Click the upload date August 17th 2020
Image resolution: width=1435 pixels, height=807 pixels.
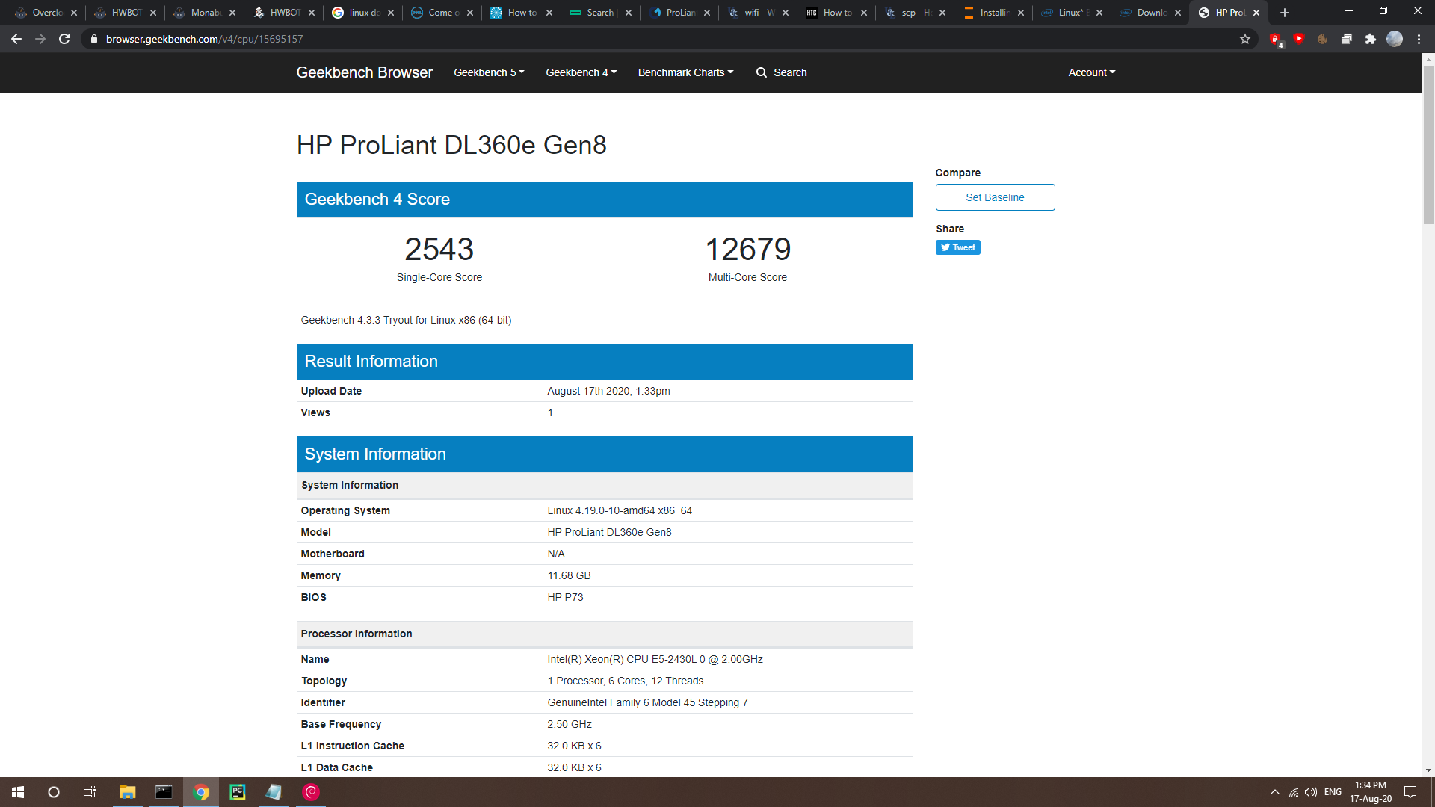[x=608, y=391]
